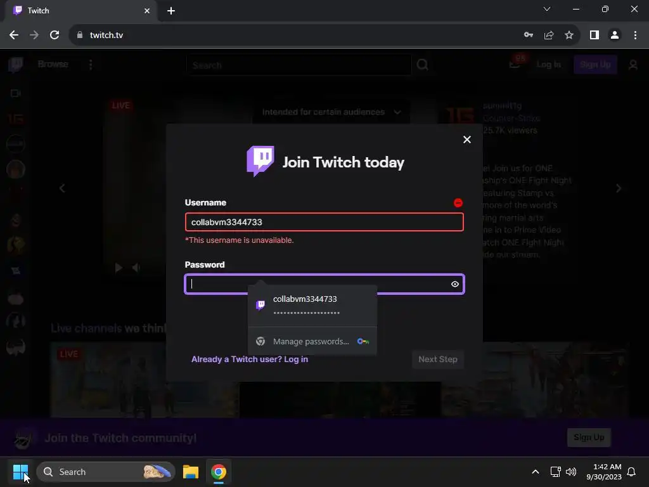Open password manager key icon in address bar

click(x=528, y=36)
